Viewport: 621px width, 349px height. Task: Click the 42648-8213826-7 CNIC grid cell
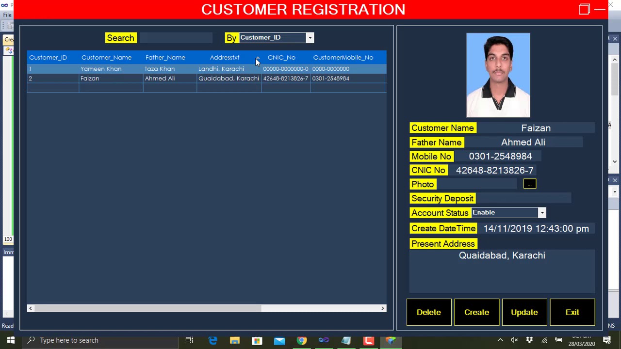coord(286,79)
